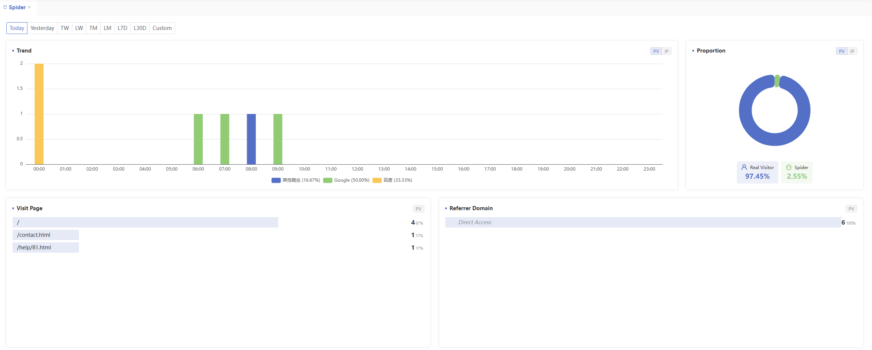Close the Spider tab

pos(29,7)
